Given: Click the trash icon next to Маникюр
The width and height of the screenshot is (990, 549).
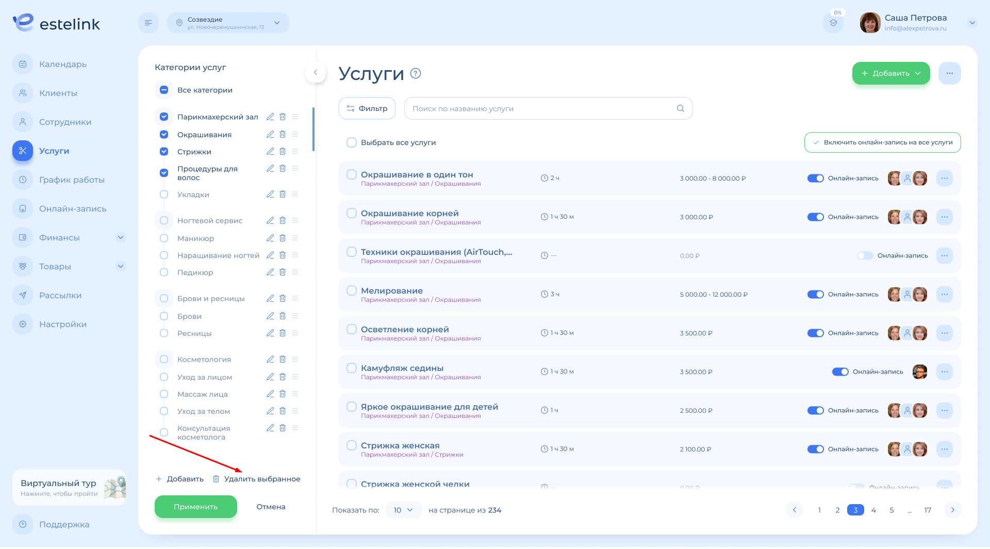Looking at the screenshot, I should (283, 238).
